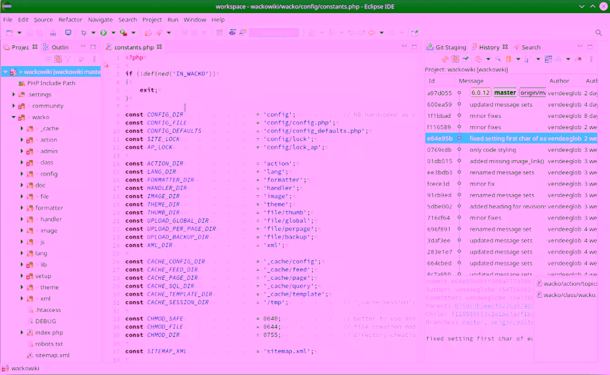The height and width of the screenshot is (375, 610).
Task: Open the Refactor menu
Action: tap(70, 20)
